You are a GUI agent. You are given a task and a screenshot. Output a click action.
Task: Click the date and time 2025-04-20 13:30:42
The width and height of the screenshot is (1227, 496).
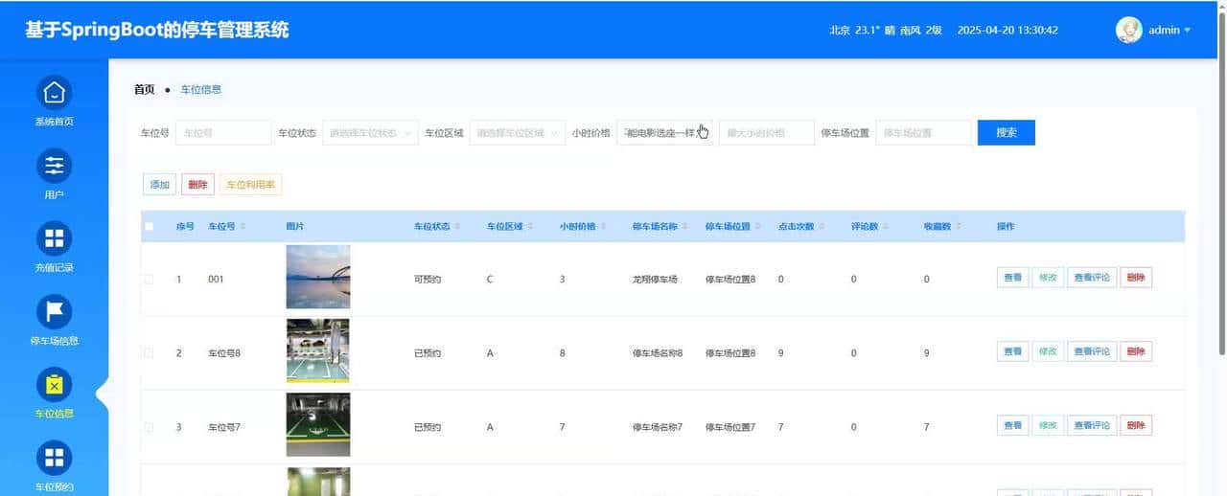click(1007, 31)
